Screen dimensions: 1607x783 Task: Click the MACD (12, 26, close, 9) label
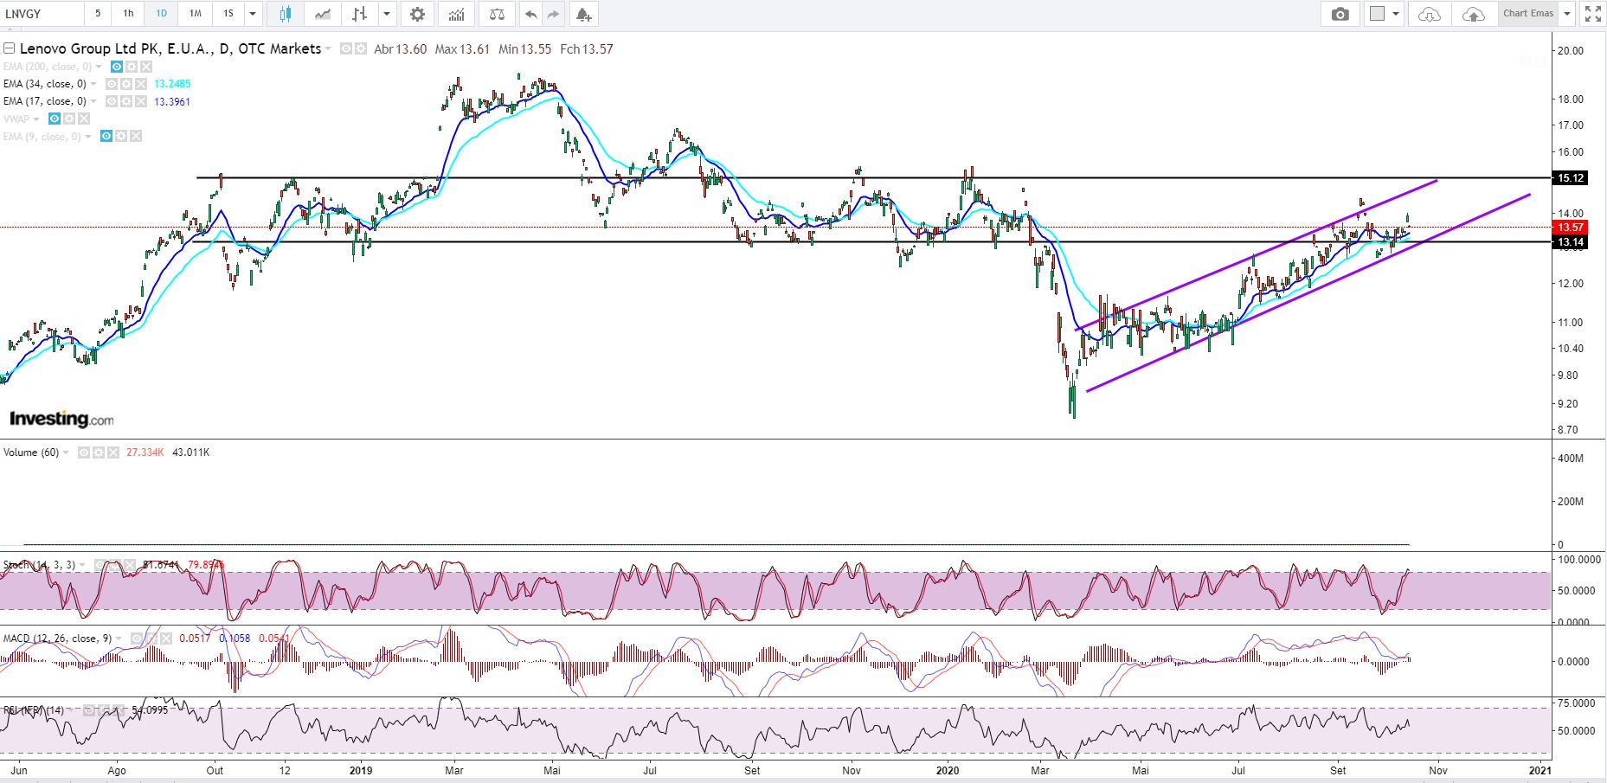57,639
